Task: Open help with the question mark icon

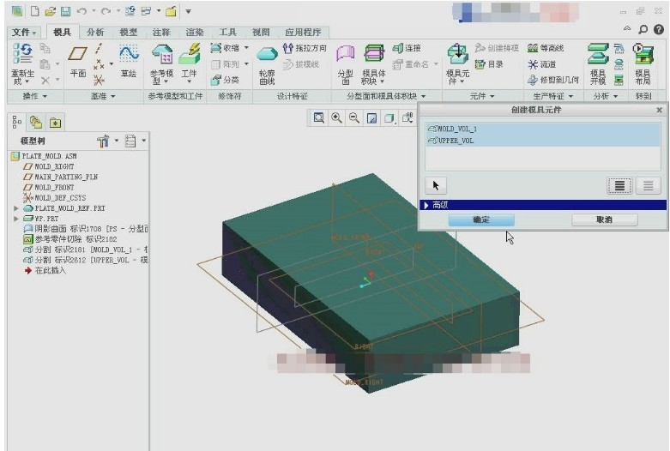Action: [659, 29]
